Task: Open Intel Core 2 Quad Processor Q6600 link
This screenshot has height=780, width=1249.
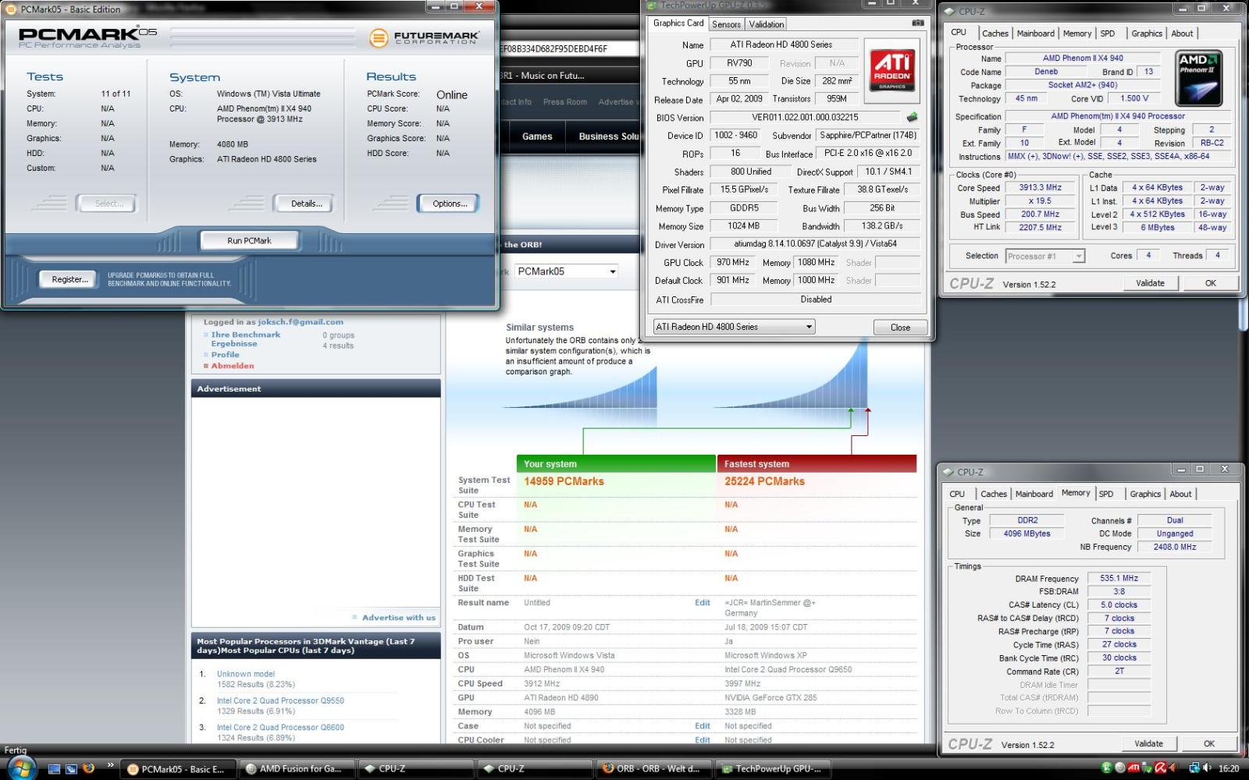Action: click(x=280, y=727)
